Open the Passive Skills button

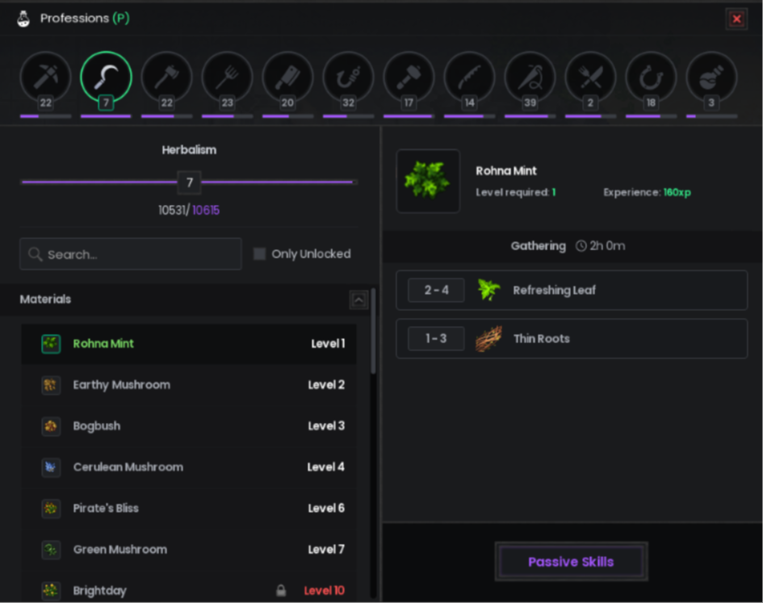(572, 562)
